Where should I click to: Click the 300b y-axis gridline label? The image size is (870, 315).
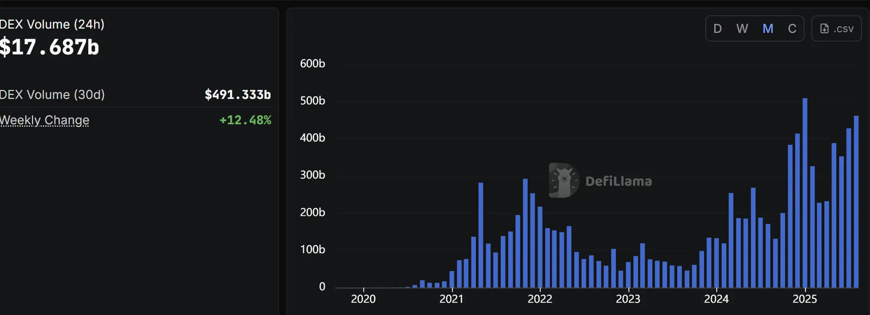[312, 175]
